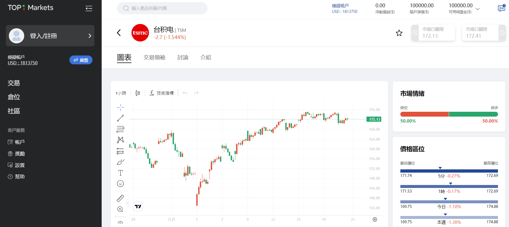Screen dimensions: 509x227
Task: Select the ruler measure tool
Action: (x=120, y=198)
